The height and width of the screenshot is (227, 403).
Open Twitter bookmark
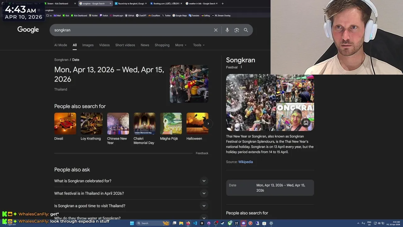(167, 15)
